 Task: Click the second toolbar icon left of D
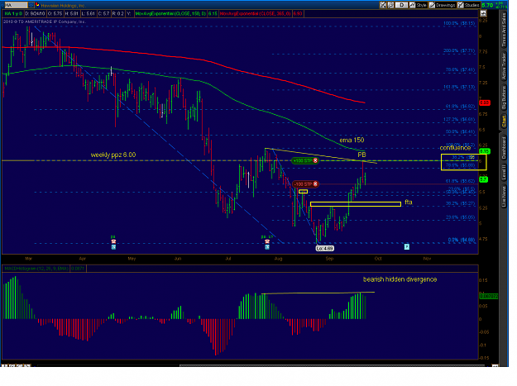coord(390,5)
